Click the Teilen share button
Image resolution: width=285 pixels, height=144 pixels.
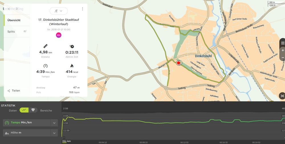pyautogui.click(x=14, y=91)
